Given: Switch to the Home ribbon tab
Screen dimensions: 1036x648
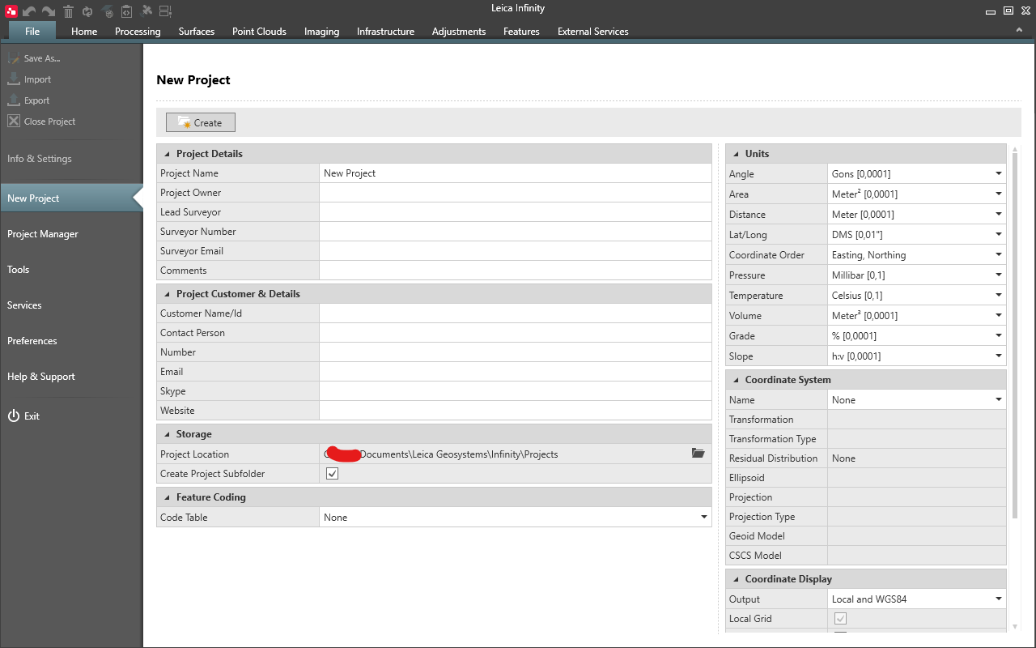Looking at the screenshot, I should [84, 31].
